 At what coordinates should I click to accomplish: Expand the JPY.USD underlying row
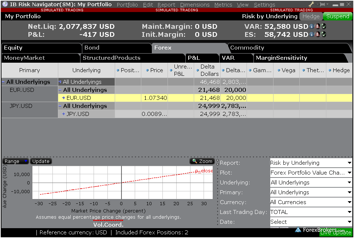click(64, 114)
